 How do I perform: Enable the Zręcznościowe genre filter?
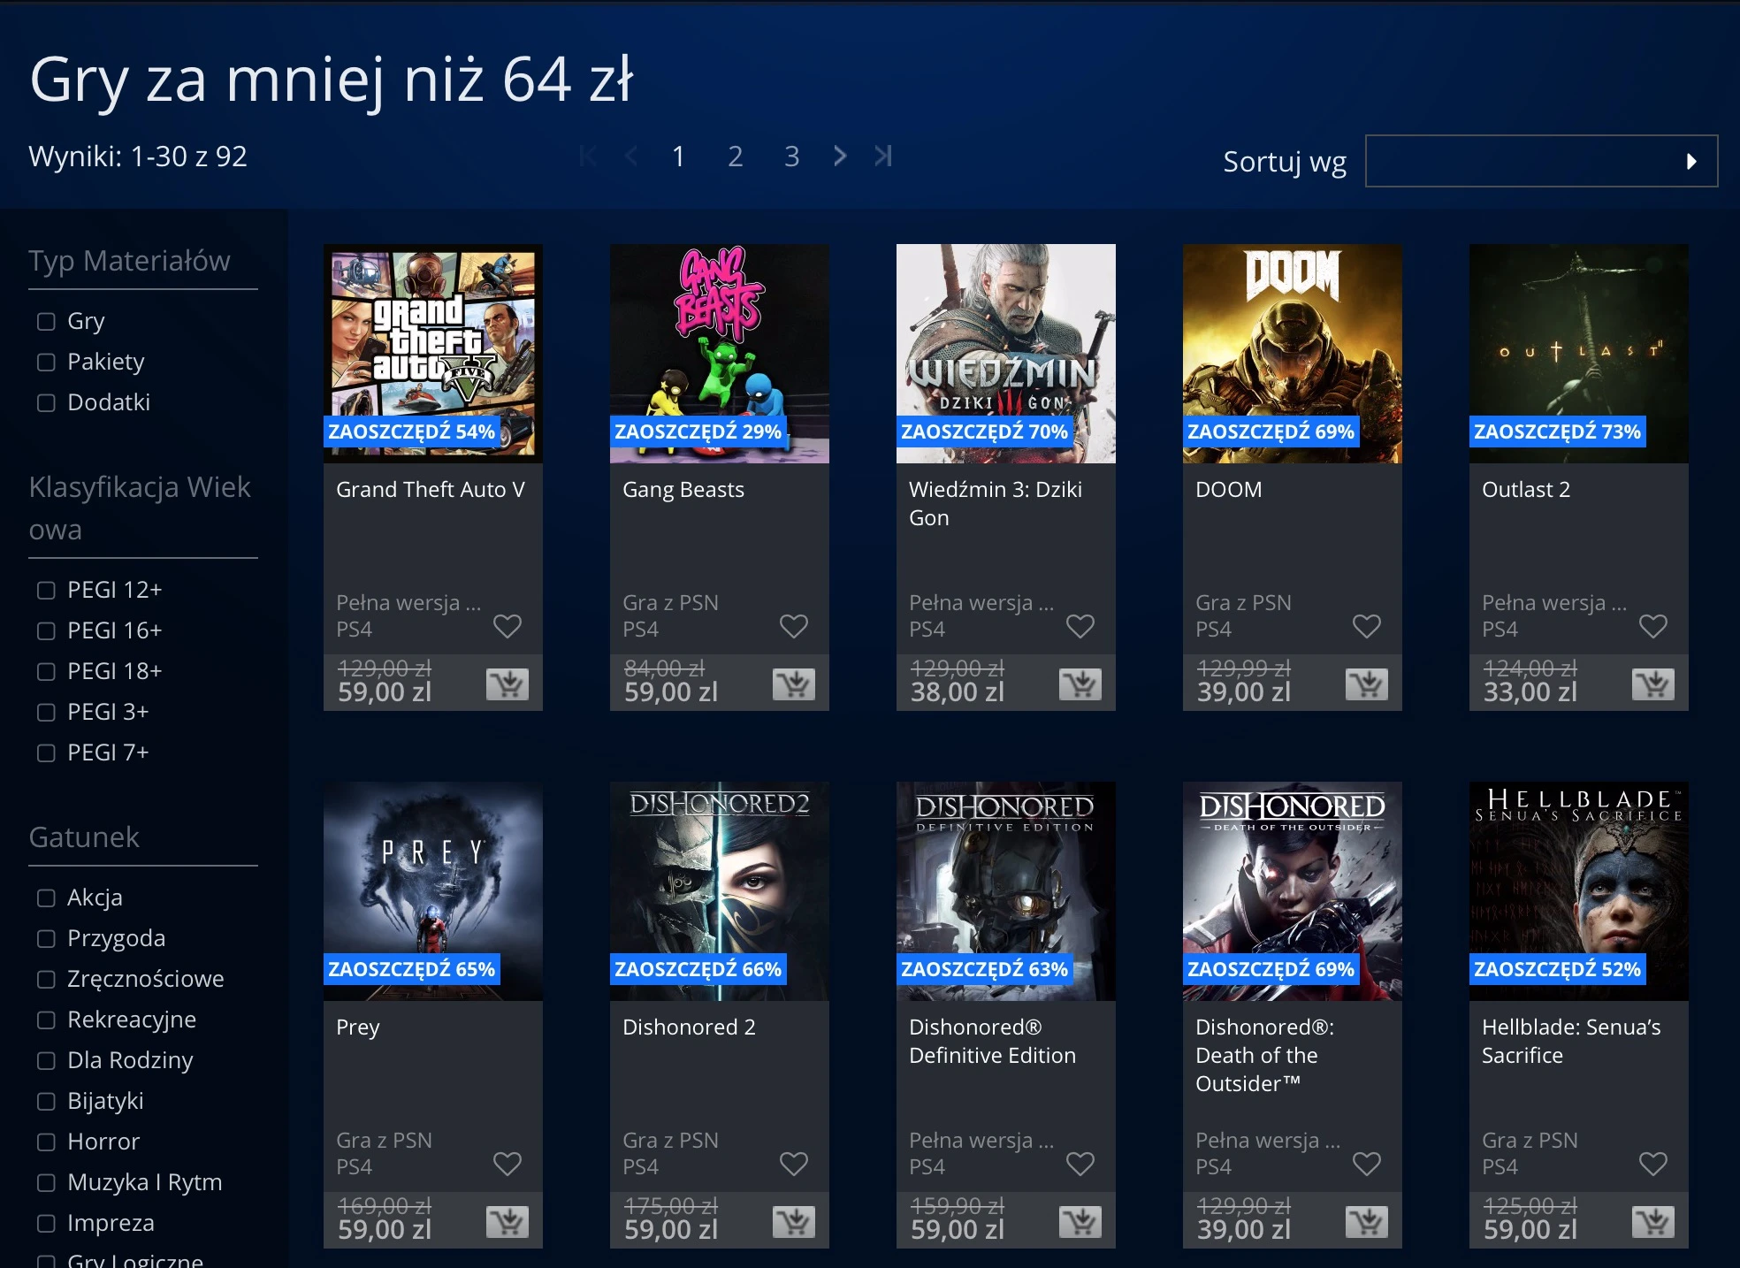tap(46, 979)
